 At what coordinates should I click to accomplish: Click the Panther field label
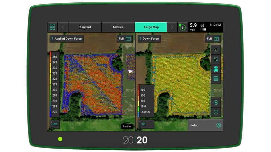click(x=127, y=126)
